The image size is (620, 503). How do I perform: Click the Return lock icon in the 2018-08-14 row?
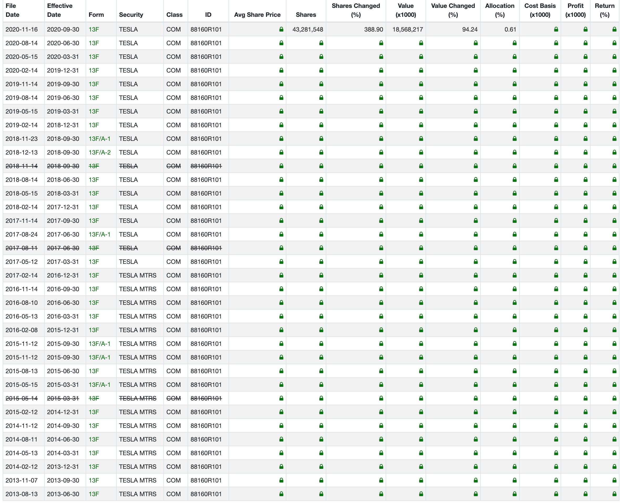click(x=614, y=180)
